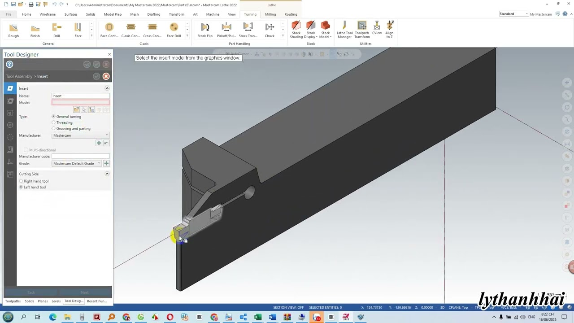Cancel the Insert step with red X

(106, 76)
